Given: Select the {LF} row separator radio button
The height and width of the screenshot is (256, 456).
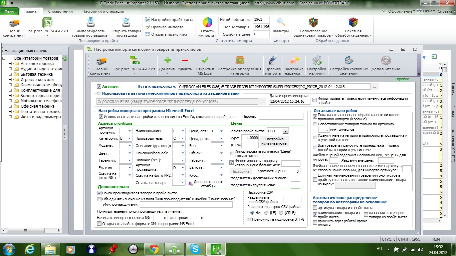Looking at the screenshot, I should (x=266, y=213).
